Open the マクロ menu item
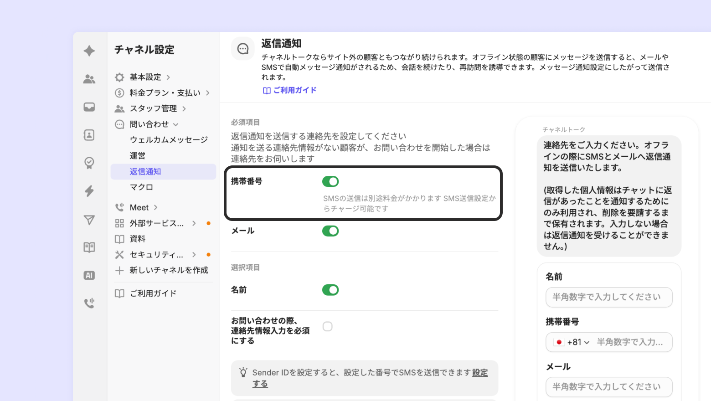This screenshot has width=711, height=401. pos(141,187)
